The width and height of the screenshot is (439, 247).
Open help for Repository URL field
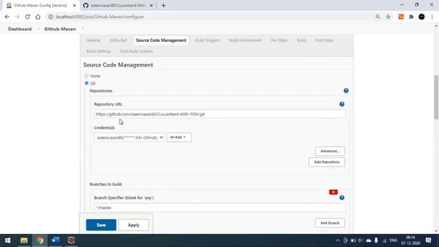[342, 104]
